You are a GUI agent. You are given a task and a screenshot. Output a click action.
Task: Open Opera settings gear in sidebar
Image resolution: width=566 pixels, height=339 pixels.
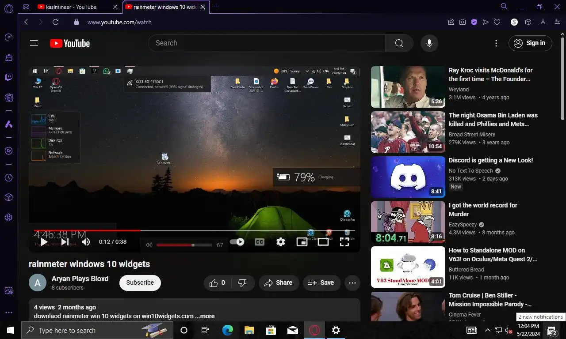pyautogui.click(x=8, y=218)
